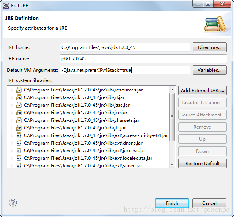234x217 pixels.
Task: Select the jfr.jar path row
Action: coord(75,128)
